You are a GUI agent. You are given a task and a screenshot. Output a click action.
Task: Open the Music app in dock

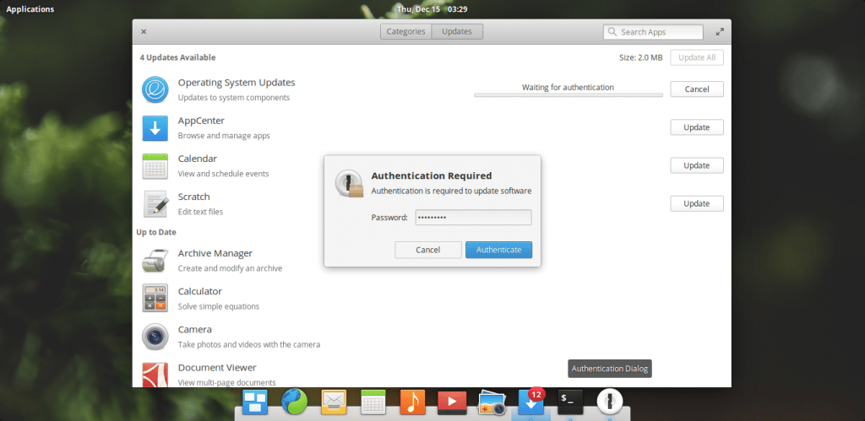[413, 402]
